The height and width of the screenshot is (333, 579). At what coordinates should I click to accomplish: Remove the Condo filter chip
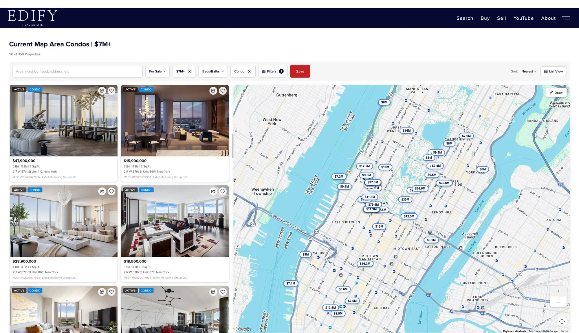(250, 71)
